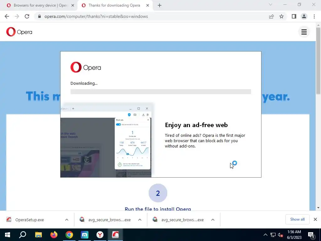Open the browser side panel
This screenshot has height=241, width=321.
click(294, 16)
